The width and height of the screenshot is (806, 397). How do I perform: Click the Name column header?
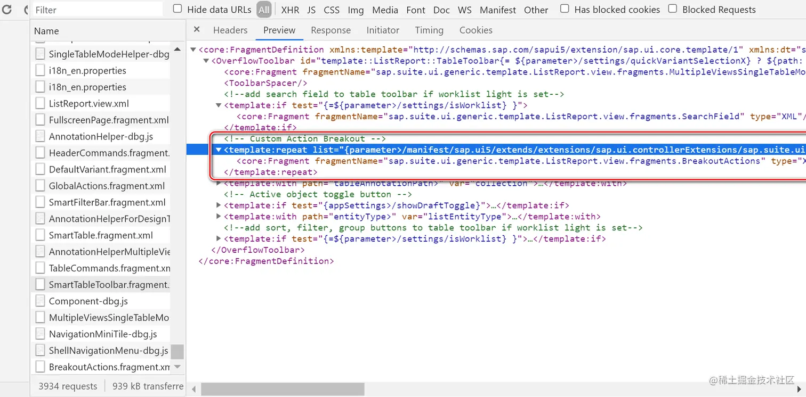click(108, 31)
